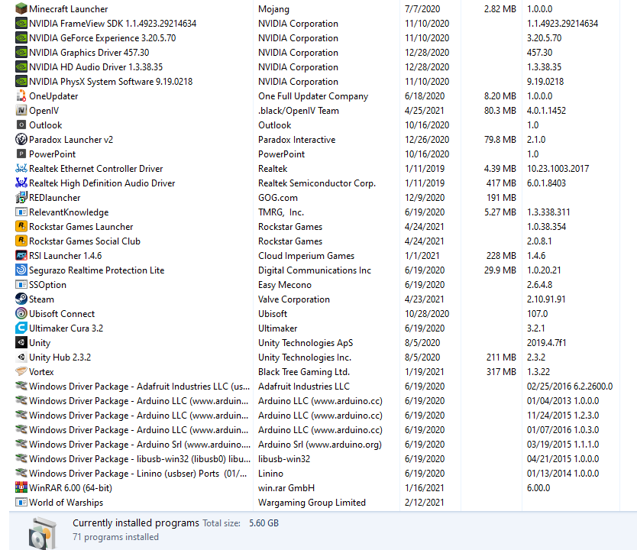Select Unity Hub 2.3.2 name

[x=60, y=357]
